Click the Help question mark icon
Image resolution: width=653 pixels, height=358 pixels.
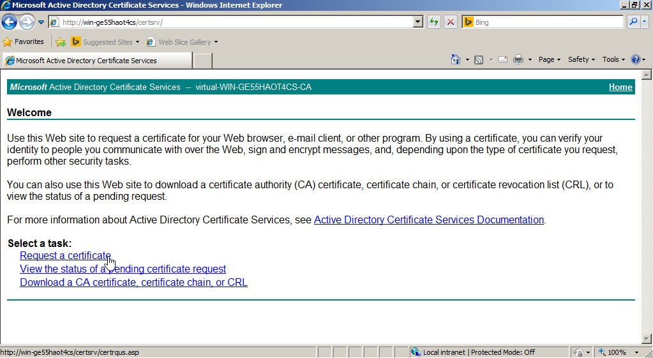coord(635,59)
